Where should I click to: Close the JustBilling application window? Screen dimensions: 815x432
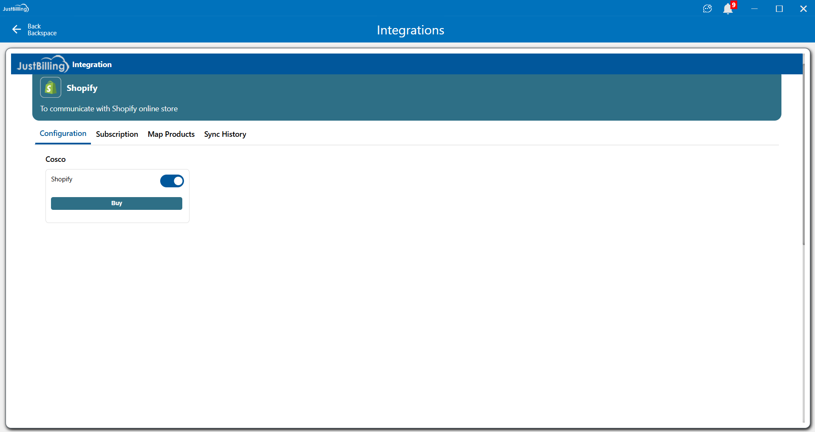pyautogui.click(x=803, y=8)
